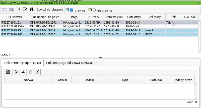Switch to 'Dokumentacja operatu (0)' tab

[x=23, y=63]
